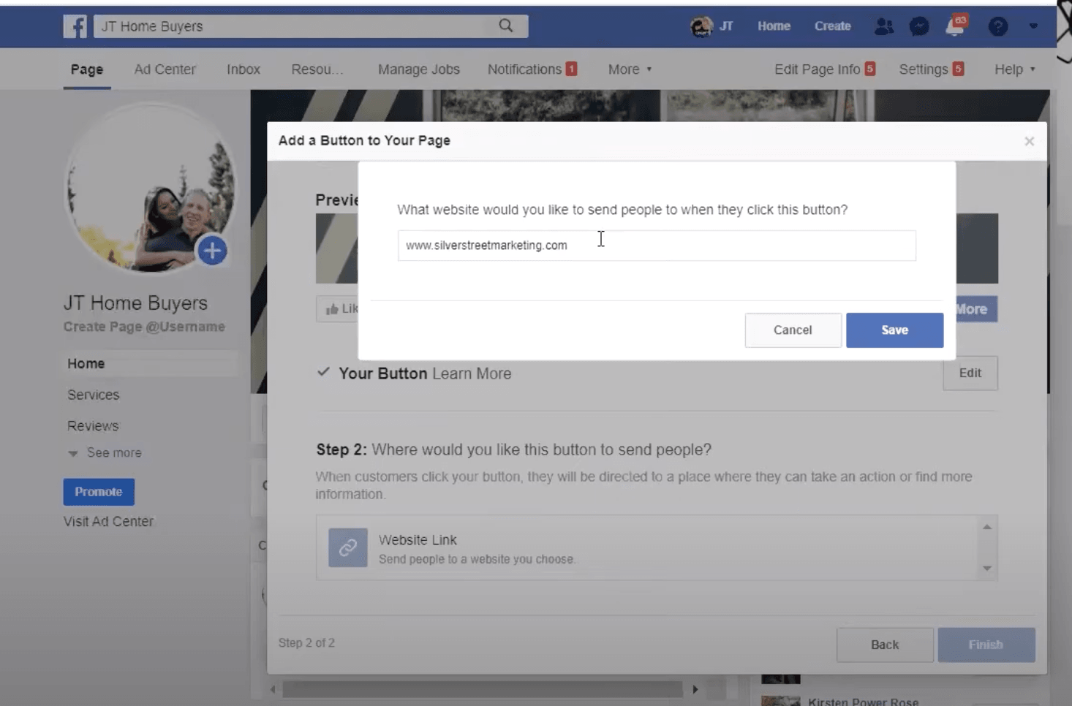Click Cancel in website dialog
Image resolution: width=1072 pixels, height=706 pixels.
coord(793,330)
